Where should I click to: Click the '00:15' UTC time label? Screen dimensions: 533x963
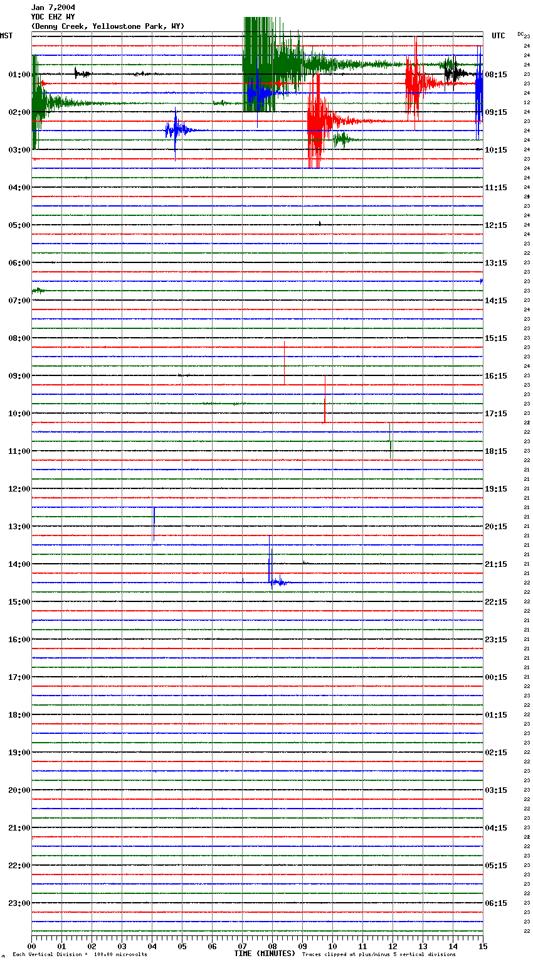[x=496, y=677]
